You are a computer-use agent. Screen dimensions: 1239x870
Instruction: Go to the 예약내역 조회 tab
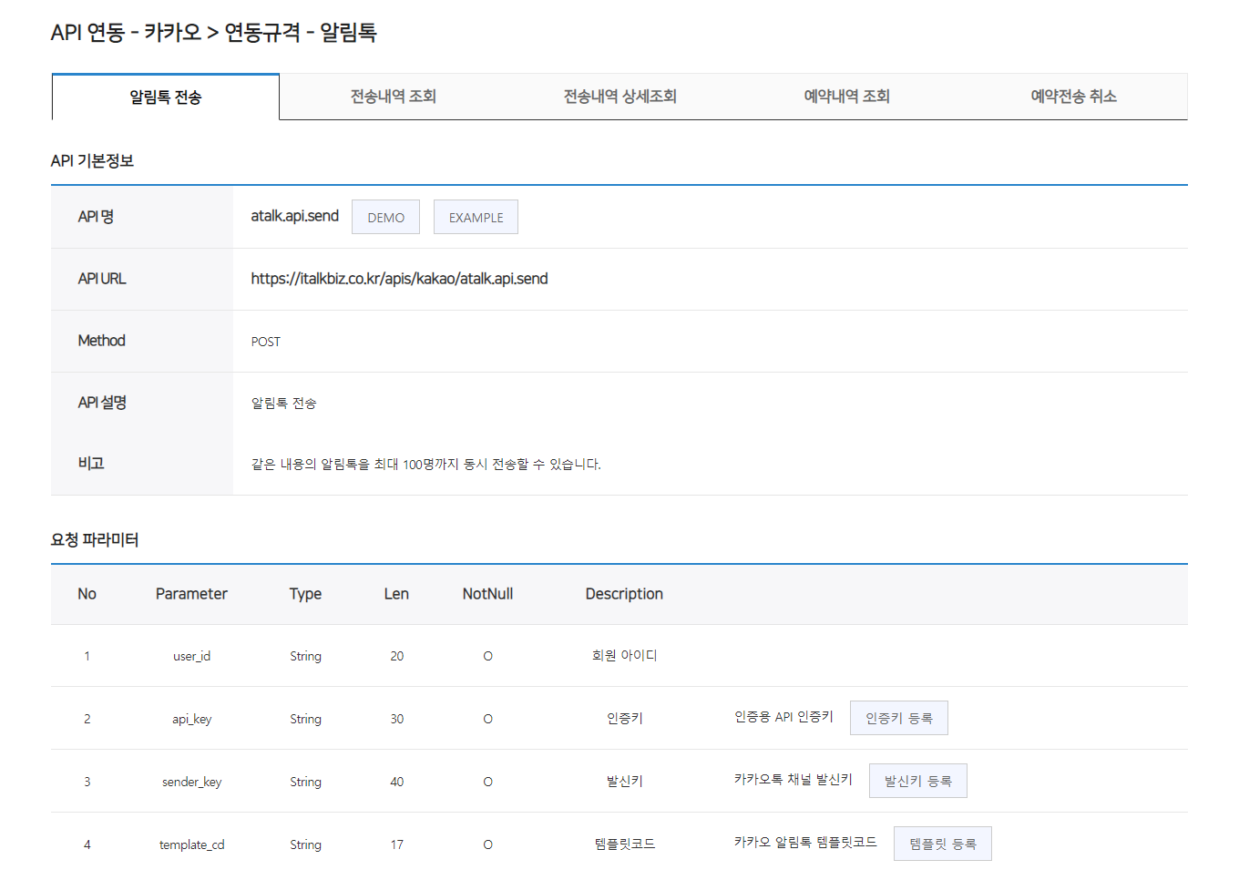tap(846, 97)
